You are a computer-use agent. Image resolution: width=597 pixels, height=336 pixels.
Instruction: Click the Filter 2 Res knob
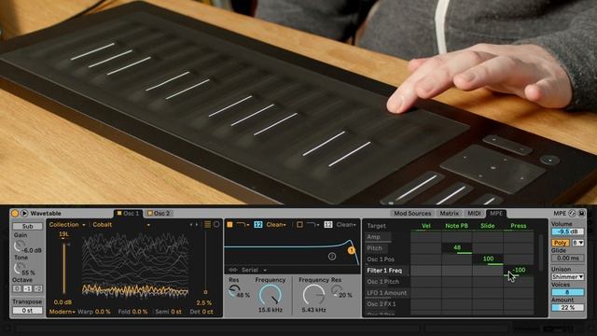[x=336, y=290]
